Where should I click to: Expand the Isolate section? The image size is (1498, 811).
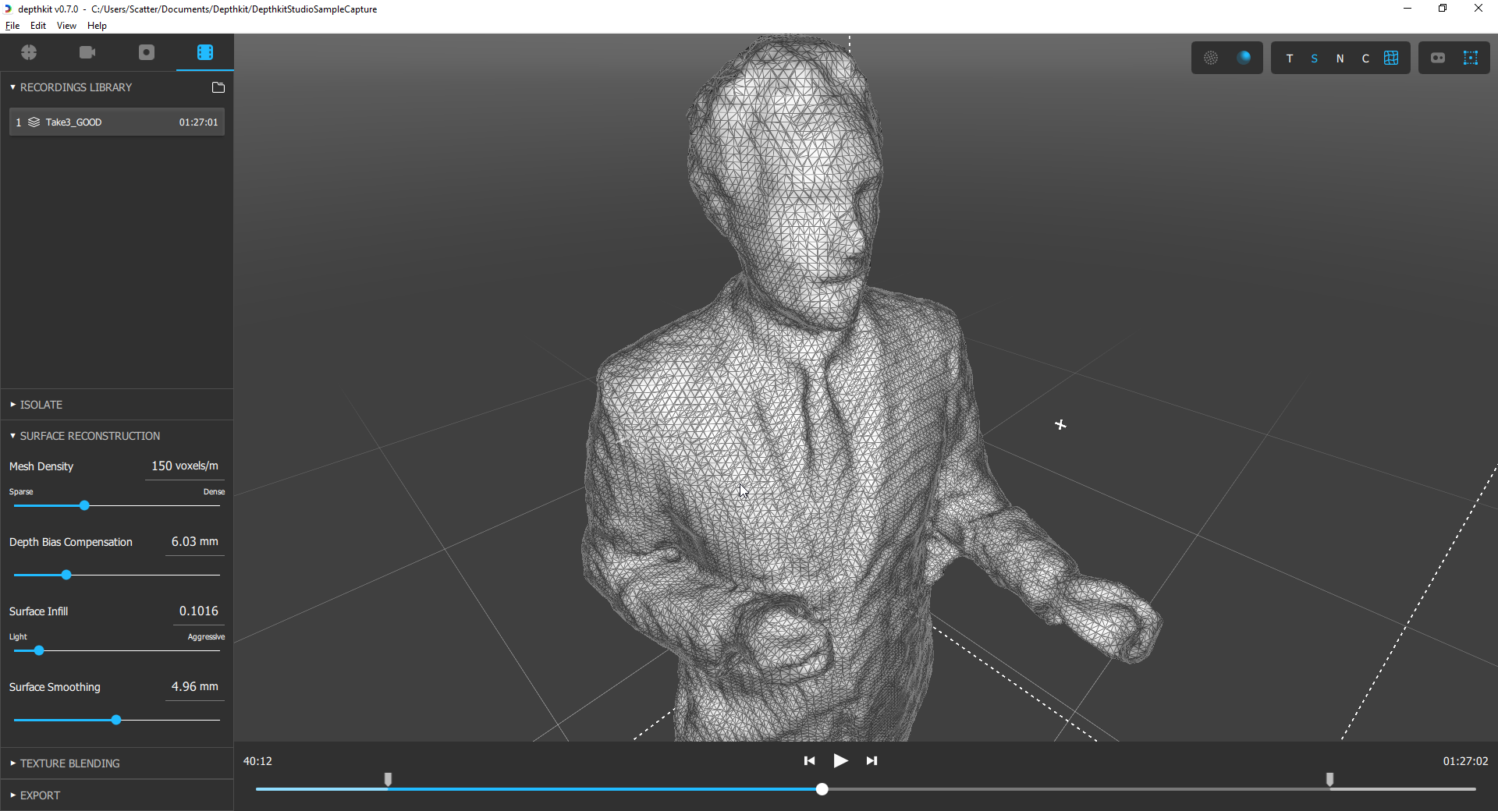41,405
